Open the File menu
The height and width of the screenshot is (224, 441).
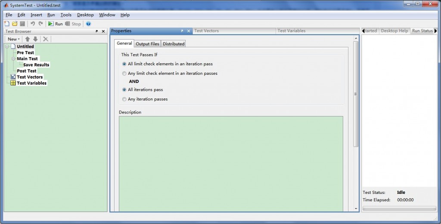pyautogui.click(x=9, y=15)
